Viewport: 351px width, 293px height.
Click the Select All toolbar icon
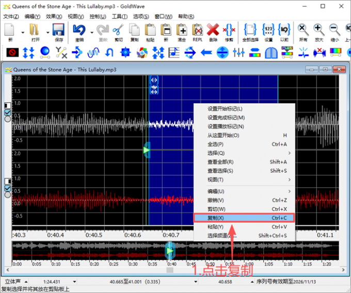coord(250,30)
